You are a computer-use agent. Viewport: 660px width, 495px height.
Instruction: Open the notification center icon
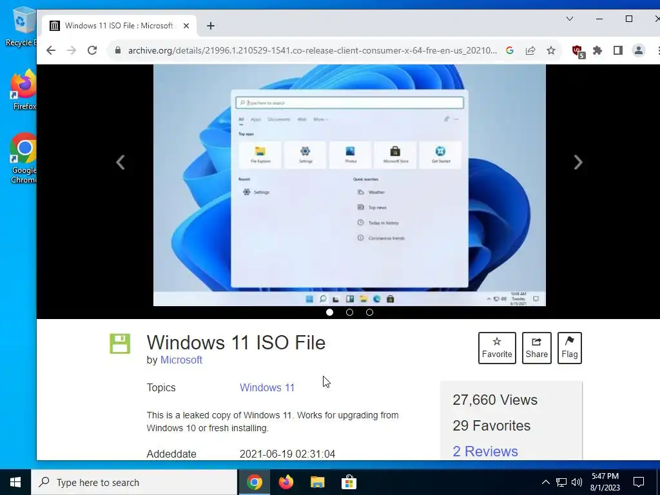tap(639, 482)
